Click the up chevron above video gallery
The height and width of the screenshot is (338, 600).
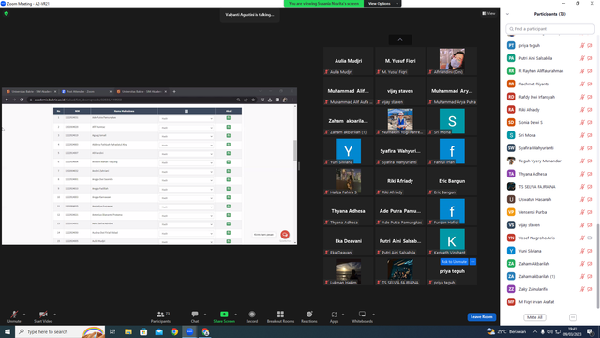(400, 39)
